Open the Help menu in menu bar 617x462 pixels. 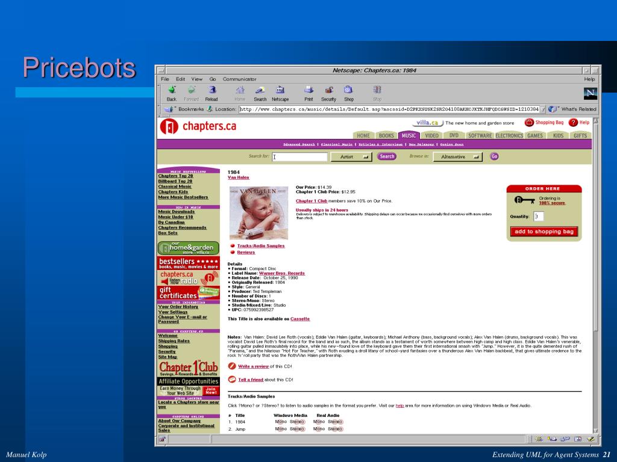589,79
